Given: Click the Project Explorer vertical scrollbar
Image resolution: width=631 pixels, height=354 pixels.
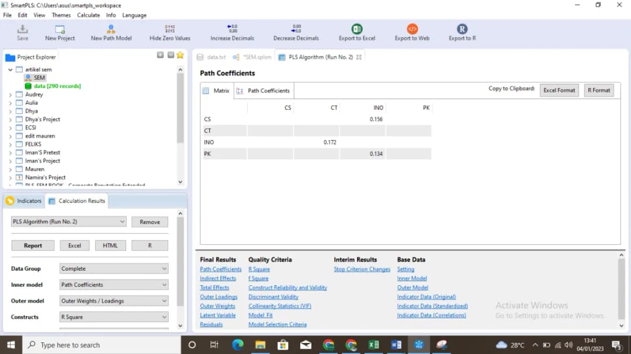Looking at the screenshot, I should 181,108.
